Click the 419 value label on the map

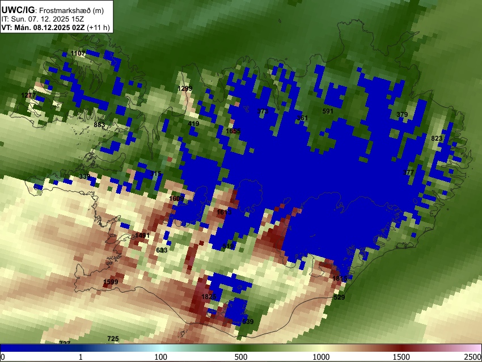pos(193,124)
